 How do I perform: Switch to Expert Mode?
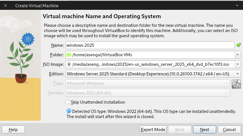coord(153,129)
